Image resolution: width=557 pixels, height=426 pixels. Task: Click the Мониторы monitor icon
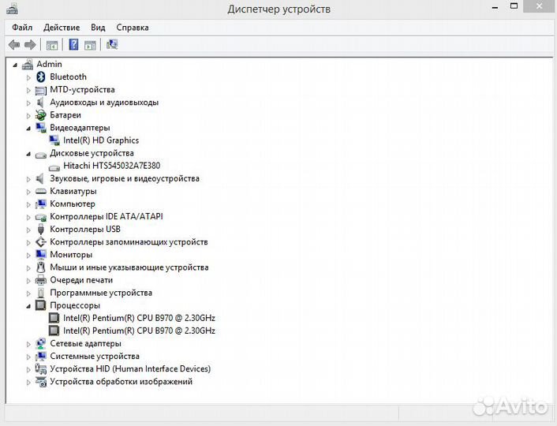coord(41,254)
